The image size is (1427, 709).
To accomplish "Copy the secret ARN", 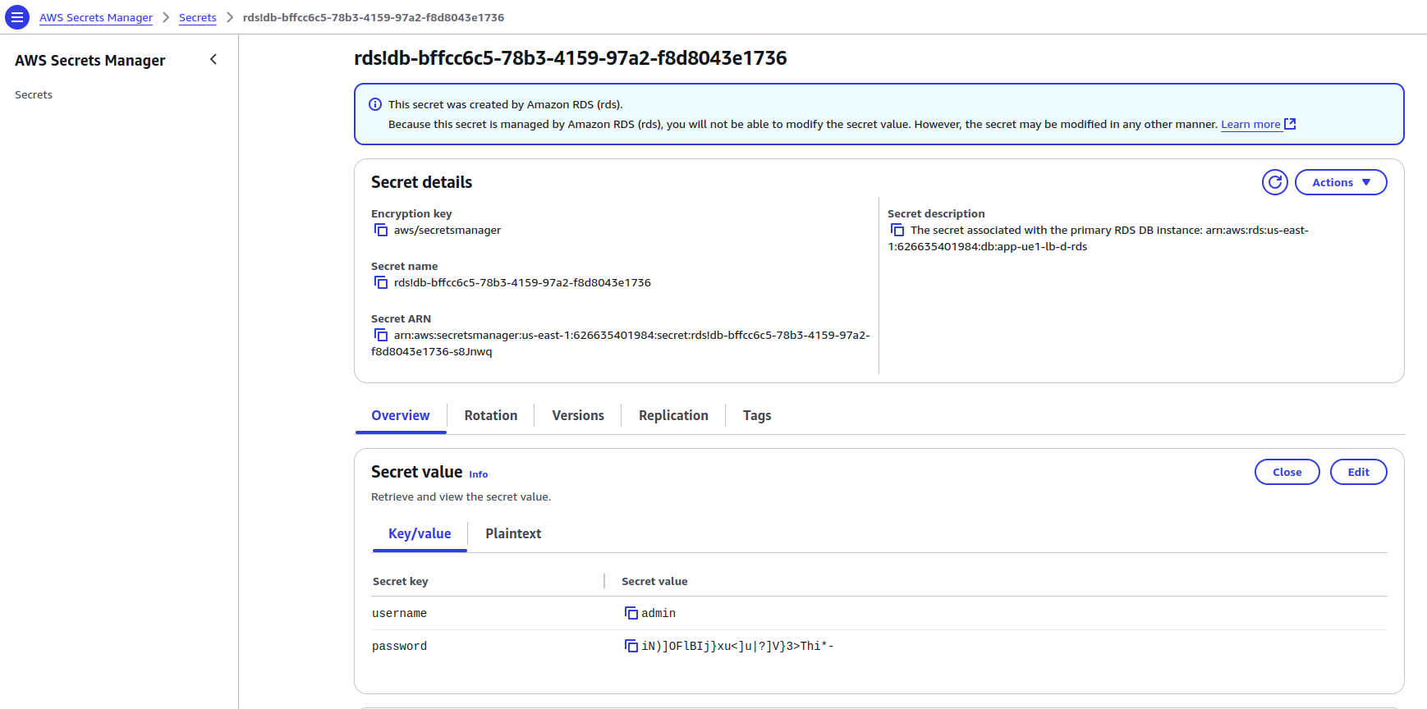I will pos(381,335).
